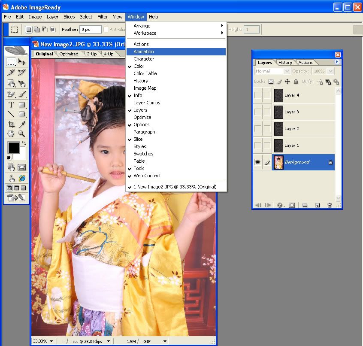The width and height of the screenshot is (363, 346).
Task: Pick the Eyedropper tool
Action: (x=21, y=124)
